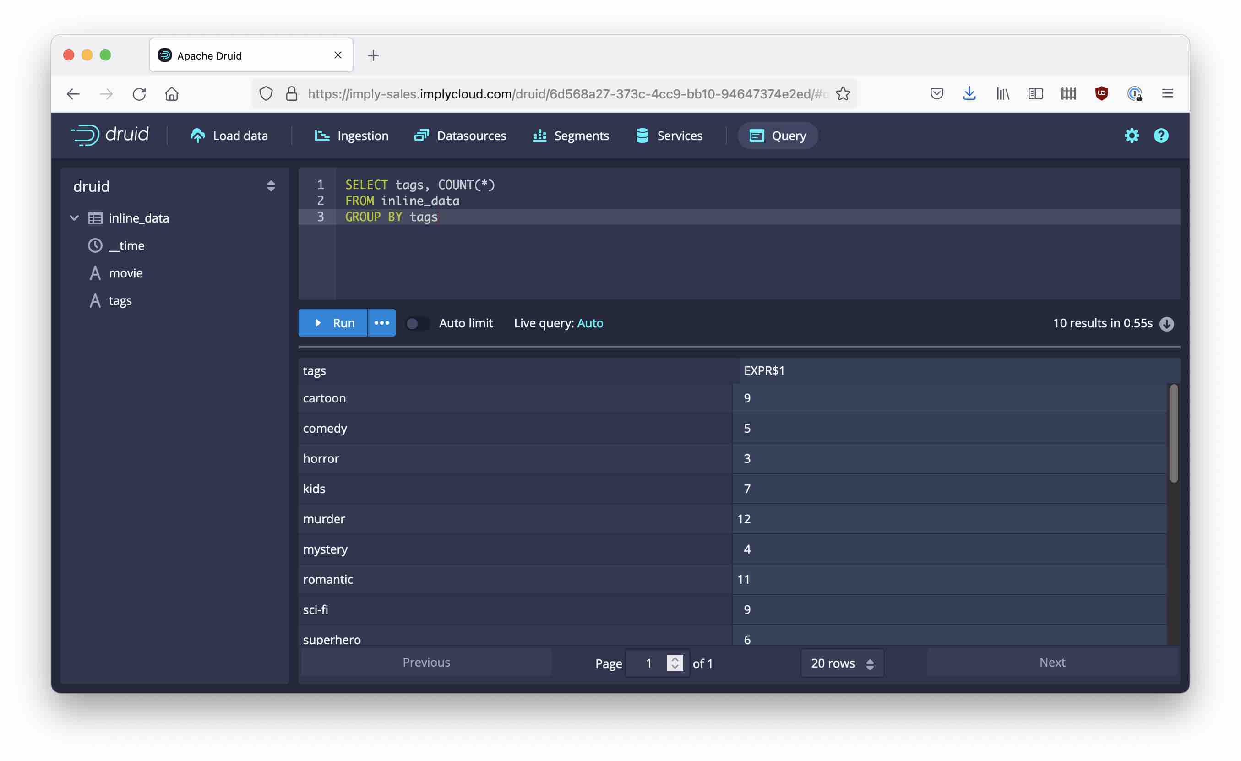Collapse the inline_data table tree
This screenshot has height=761, width=1241.
[x=74, y=218]
